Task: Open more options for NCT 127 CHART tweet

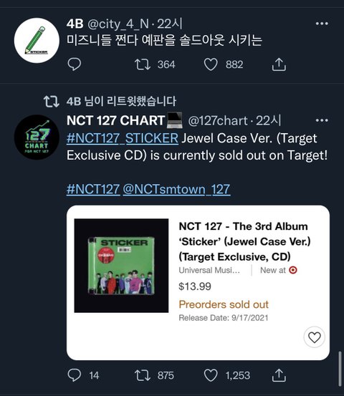Action: tap(322, 120)
